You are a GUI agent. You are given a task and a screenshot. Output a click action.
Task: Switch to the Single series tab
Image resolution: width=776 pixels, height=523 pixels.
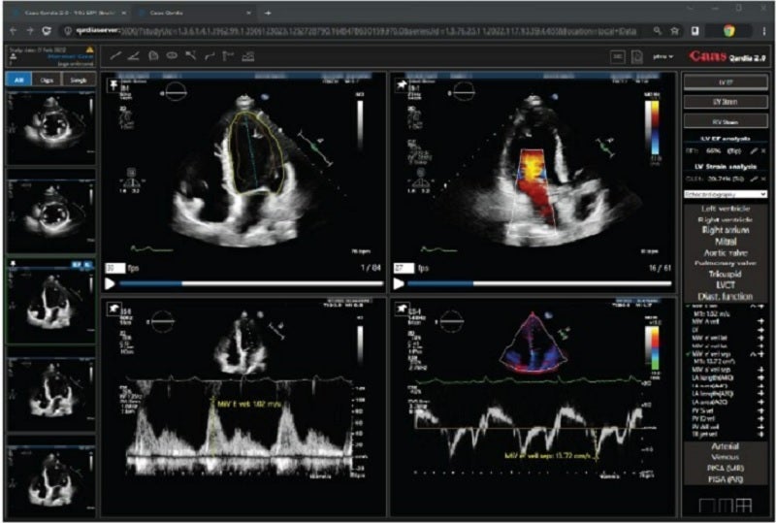[x=77, y=79]
